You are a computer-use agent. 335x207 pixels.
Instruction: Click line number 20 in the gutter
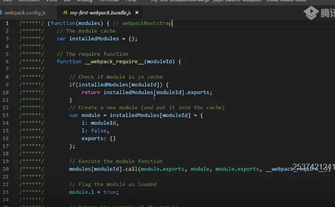click(x=6, y=169)
